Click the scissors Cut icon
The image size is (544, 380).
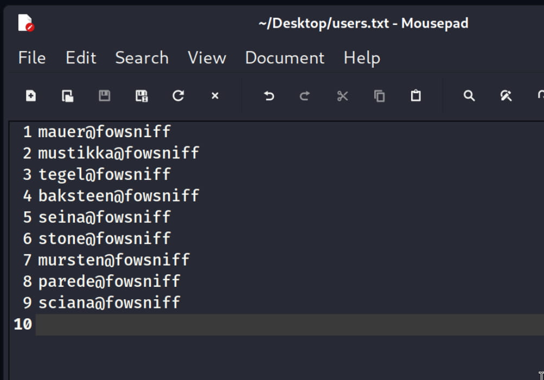click(342, 96)
